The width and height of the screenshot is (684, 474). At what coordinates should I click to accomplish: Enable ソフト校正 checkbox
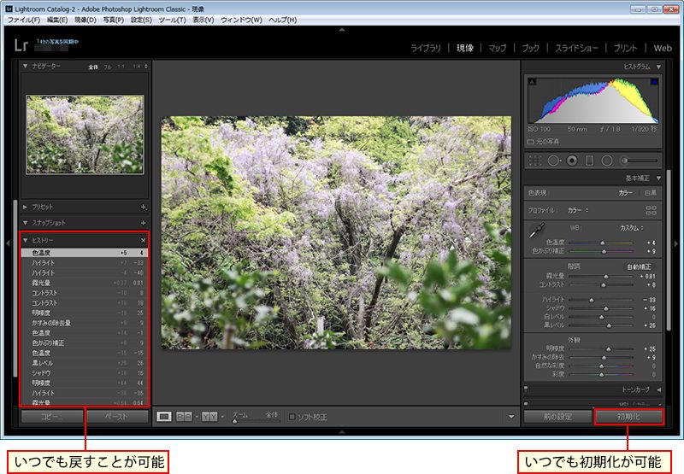pyautogui.click(x=292, y=417)
